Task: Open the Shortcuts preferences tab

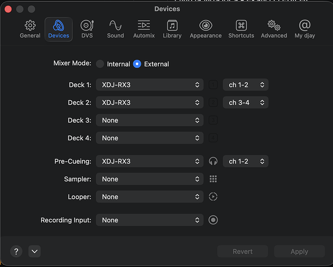Action: [x=241, y=29]
